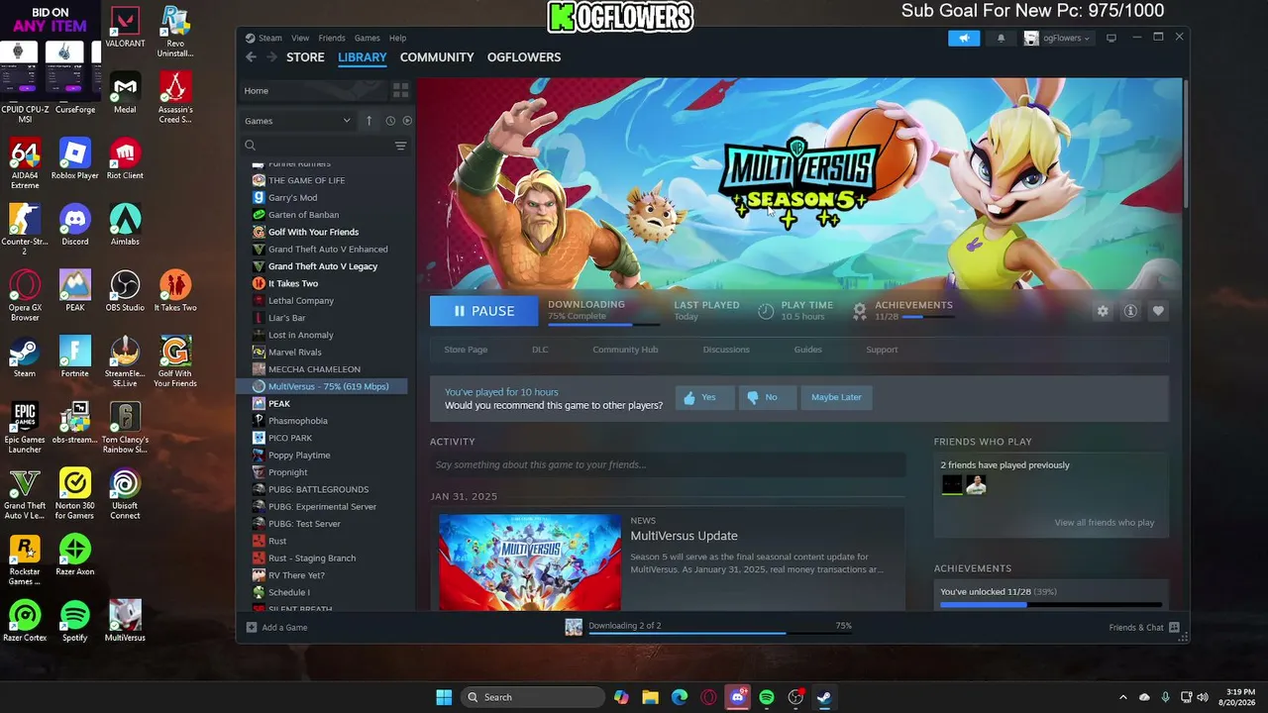Show MultiVersus game info icon
This screenshot has width=1268, height=713.
(x=1130, y=311)
